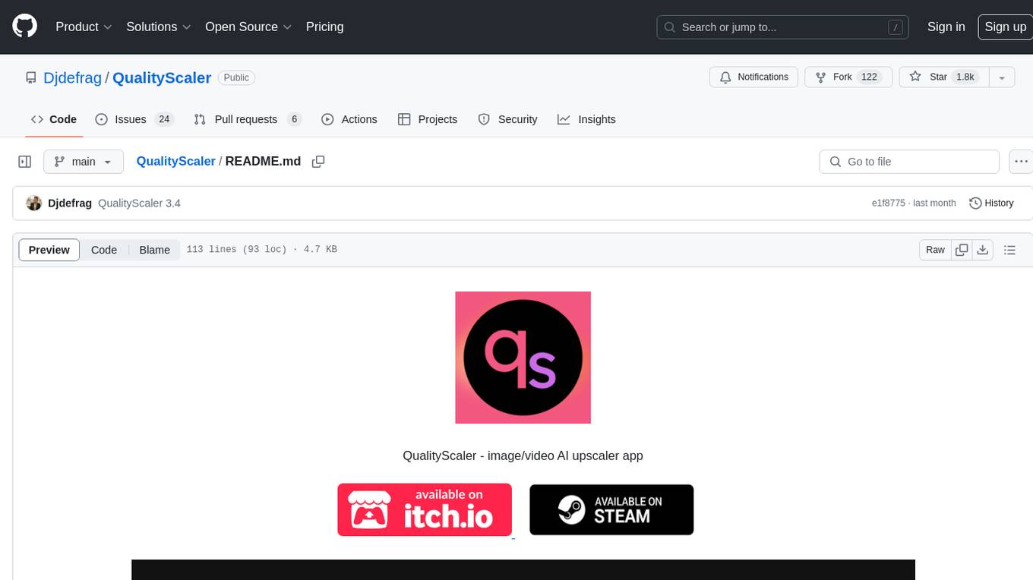
Task: Switch to the Actions tab
Action: (x=349, y=119)
